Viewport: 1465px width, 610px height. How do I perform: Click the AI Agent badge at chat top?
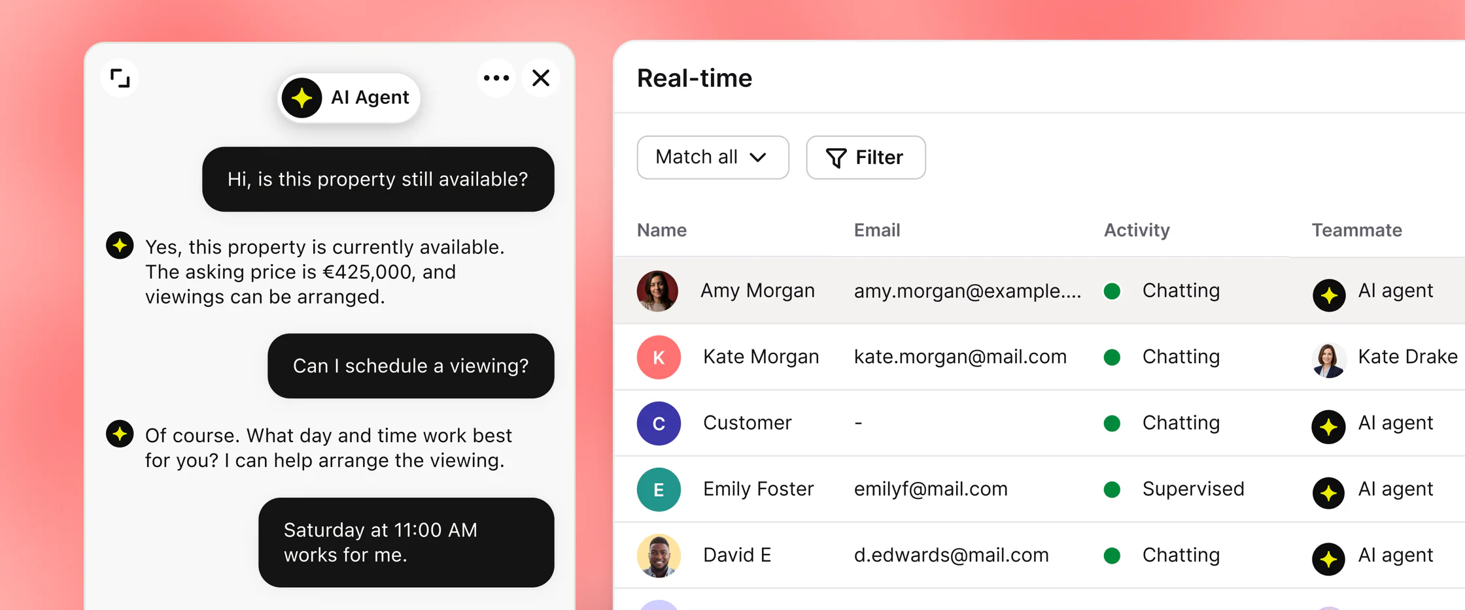(349, 98)
